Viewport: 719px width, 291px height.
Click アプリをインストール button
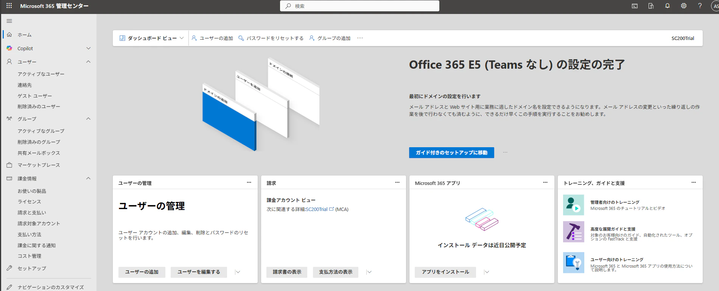coord(445,272)
